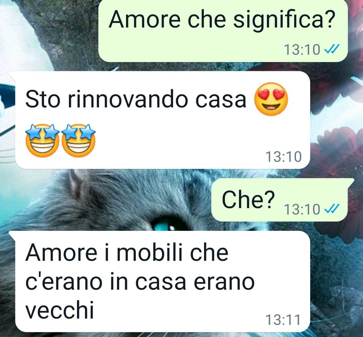Tap 13:10 timestamp on 'Sto rinnovando casa' bubble
This screenshot has width=363, height=337.
coord(283,157)
